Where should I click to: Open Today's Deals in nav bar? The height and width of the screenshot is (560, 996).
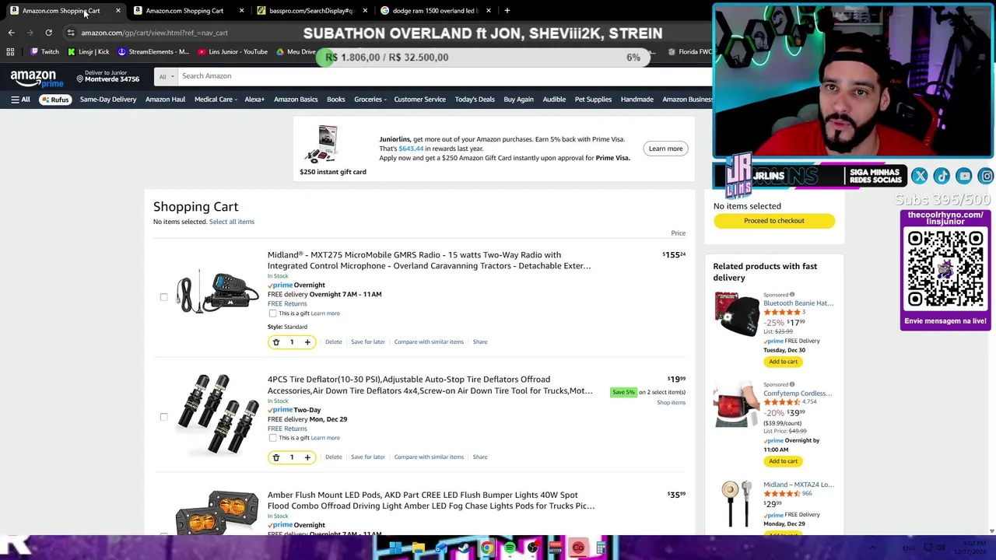(x=475, y=100)
